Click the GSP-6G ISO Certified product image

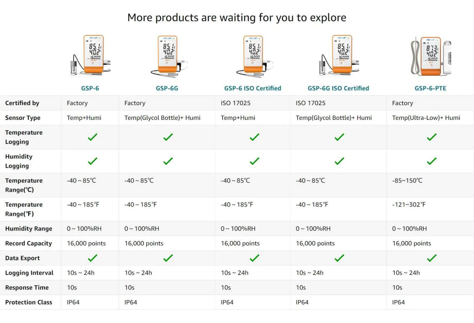pos(339,55)
